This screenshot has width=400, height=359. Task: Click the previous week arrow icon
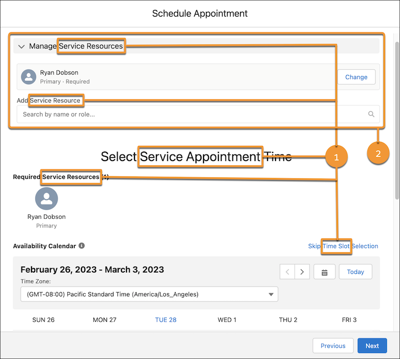pyautogui.click(x=287, y=271)
